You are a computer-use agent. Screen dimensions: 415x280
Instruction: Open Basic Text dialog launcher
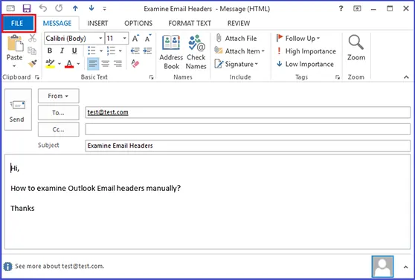click(x=151, y=77)
